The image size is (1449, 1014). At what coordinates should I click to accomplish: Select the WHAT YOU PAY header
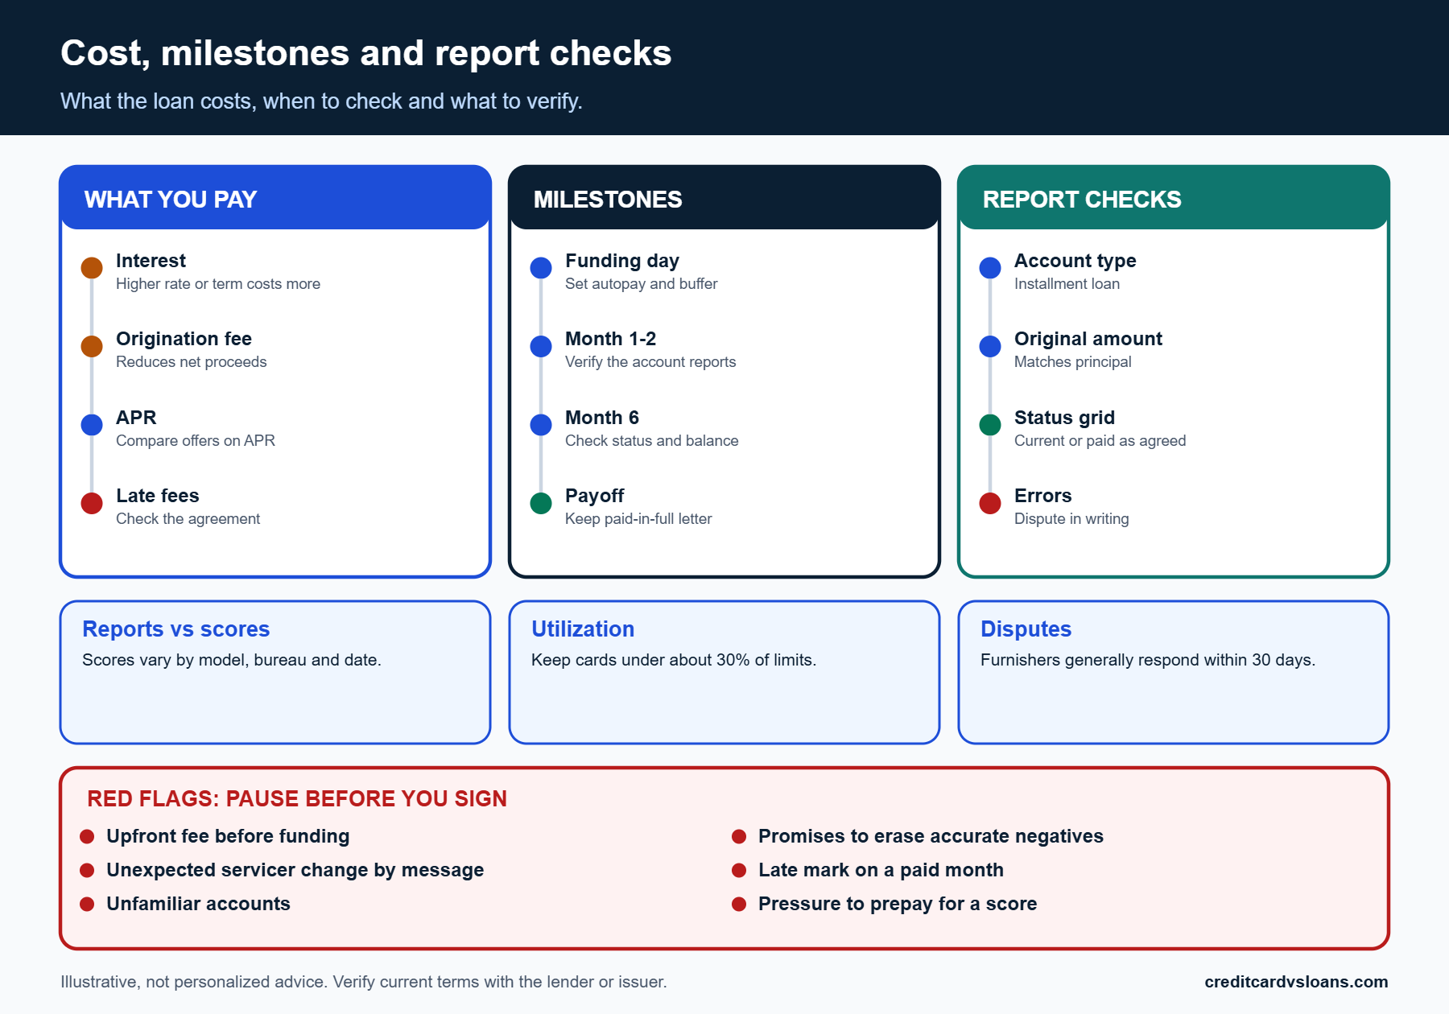pyautogui.click(x=275, y=198)
